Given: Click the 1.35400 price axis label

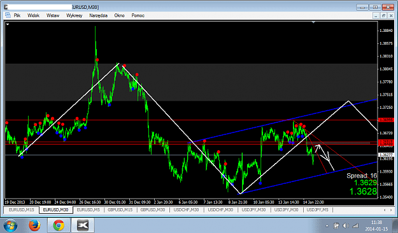Looking at the screenshot, I should pos(386,197).
